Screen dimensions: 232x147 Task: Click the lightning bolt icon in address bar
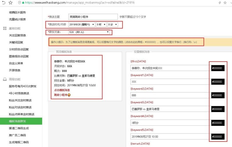click(220, 3)
